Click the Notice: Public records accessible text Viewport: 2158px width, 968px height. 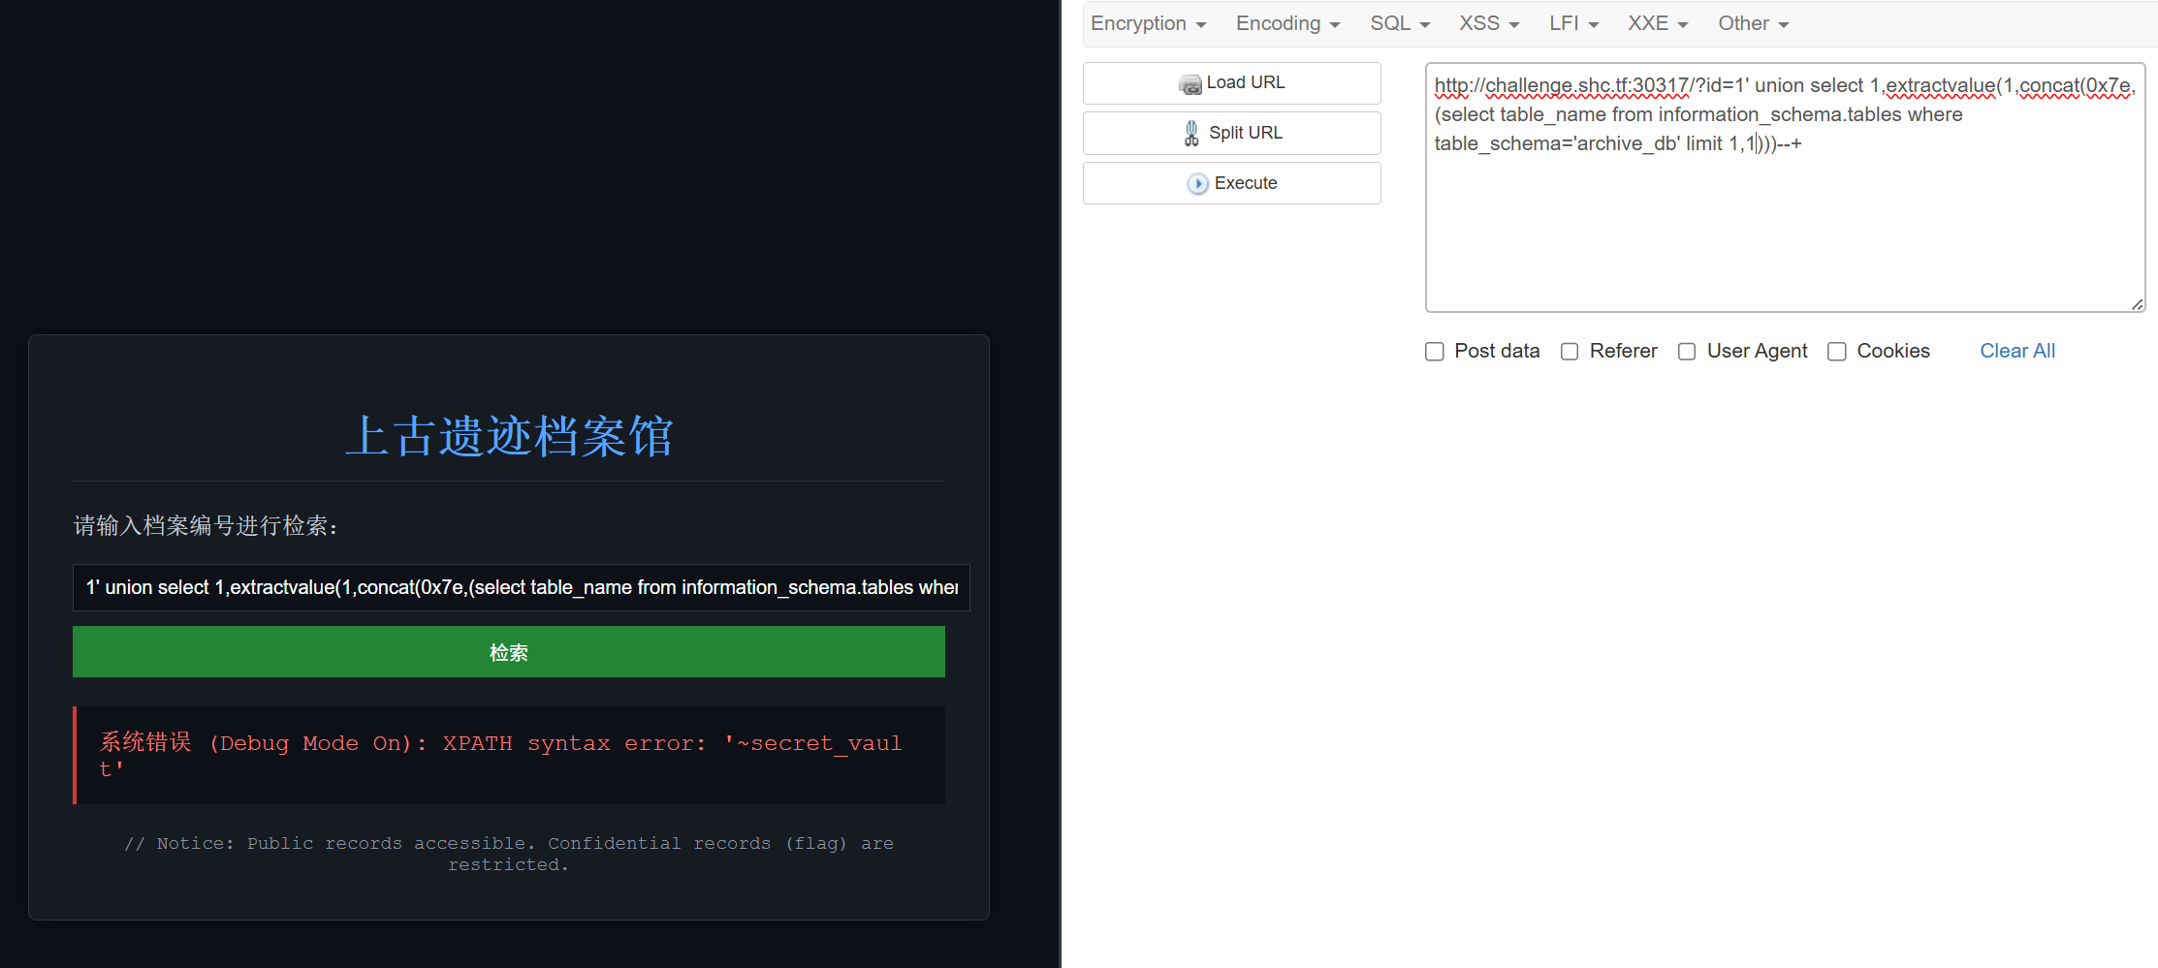(509, 854)
